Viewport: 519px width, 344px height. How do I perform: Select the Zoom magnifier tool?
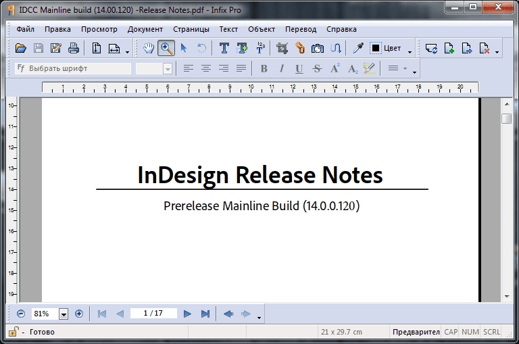166,49
